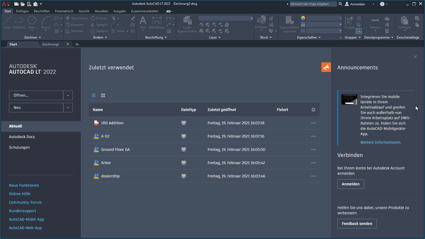This screenshot has width=425, height=239.
Task: Open the Parametrisch ribbon tab
Action: point(64,11)
